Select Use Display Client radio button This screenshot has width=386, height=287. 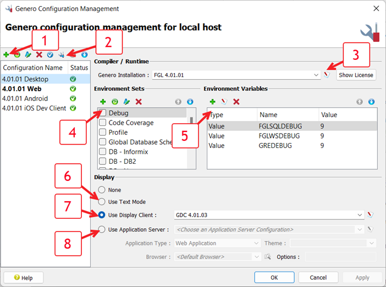[x=102, y=215]
